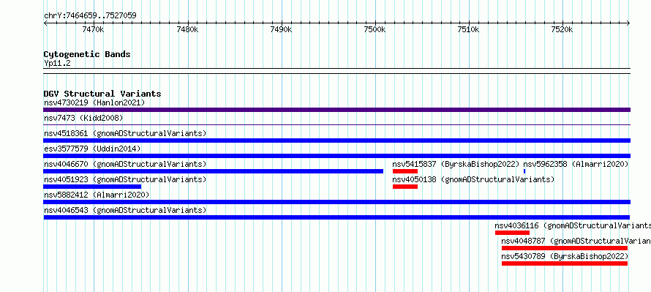The image size is (651, 292).
Task: Click the 7520k ruler tick label
Action: click(562, 30)
